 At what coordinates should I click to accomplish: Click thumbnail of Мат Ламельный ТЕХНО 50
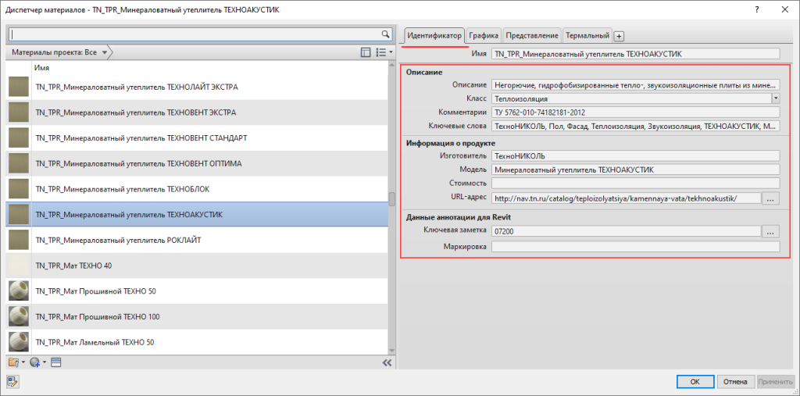pyautogui.click(x=19, y=342)
